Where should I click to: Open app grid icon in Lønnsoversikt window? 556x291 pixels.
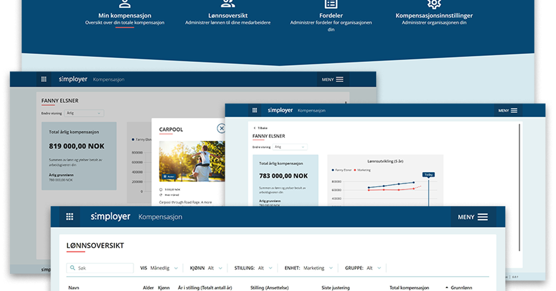(69, 217)
